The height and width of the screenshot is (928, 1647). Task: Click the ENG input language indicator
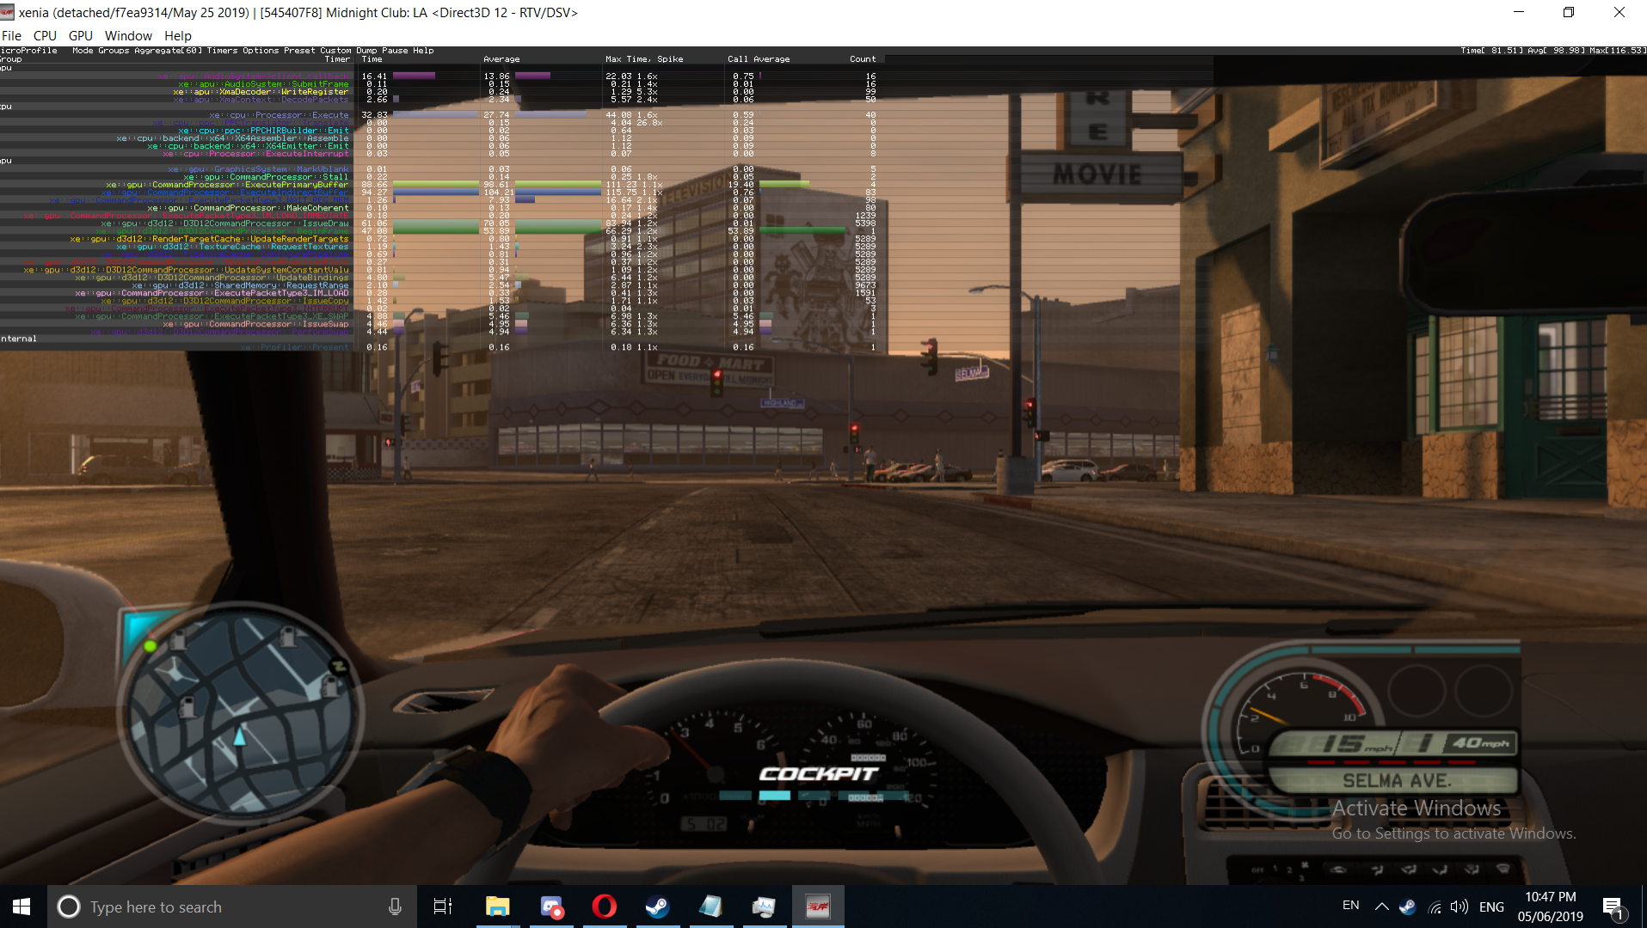click(1492, 907)
